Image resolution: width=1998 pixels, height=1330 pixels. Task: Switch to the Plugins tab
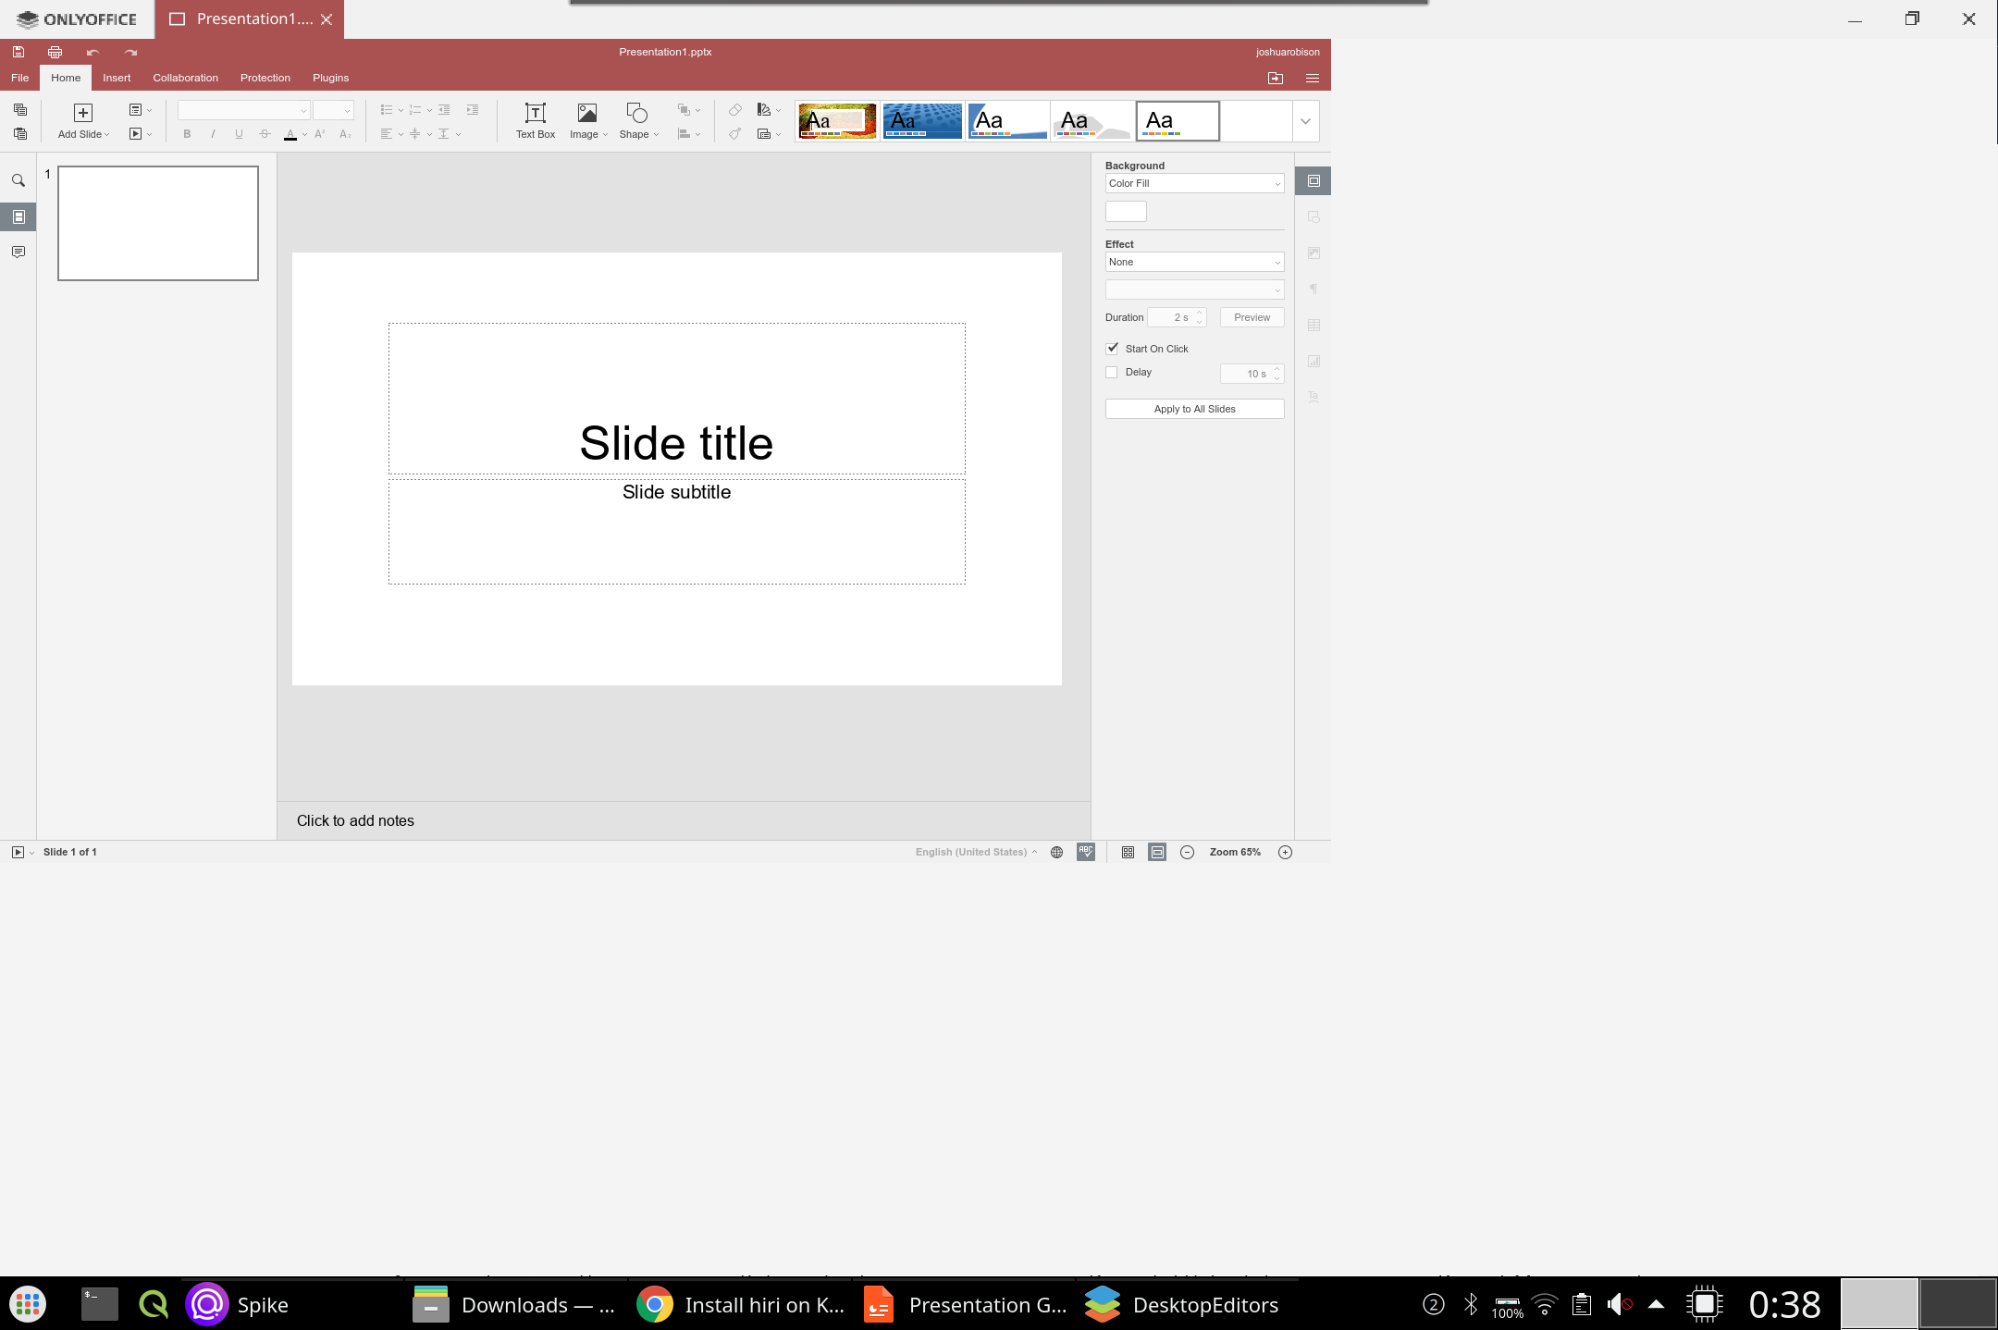click(x=331, y=78)
